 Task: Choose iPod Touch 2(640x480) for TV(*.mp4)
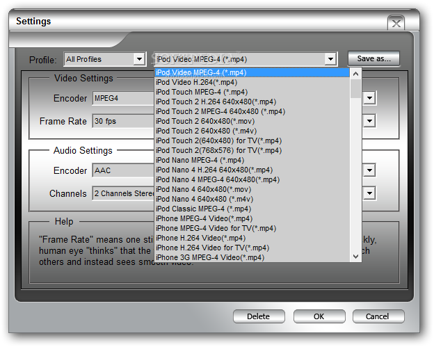[x=252, y=140]
